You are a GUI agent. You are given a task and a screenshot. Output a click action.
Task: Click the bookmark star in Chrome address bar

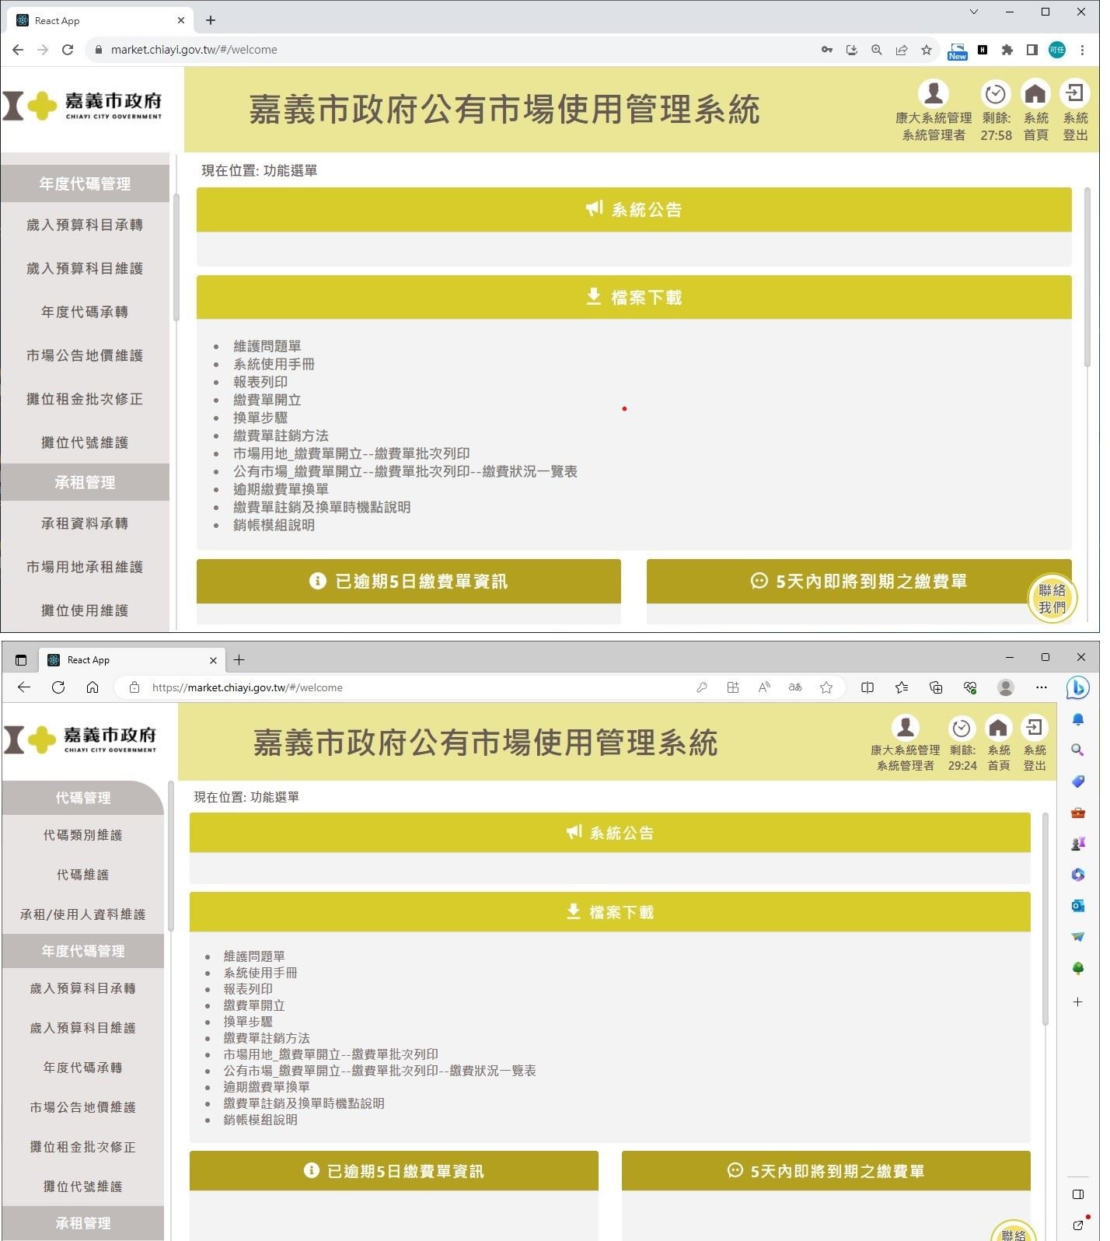tap(926, 50)
